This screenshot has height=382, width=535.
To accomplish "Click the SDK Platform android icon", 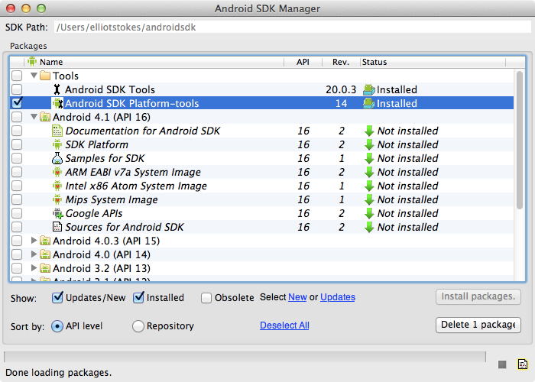I will tap(57, 144).
